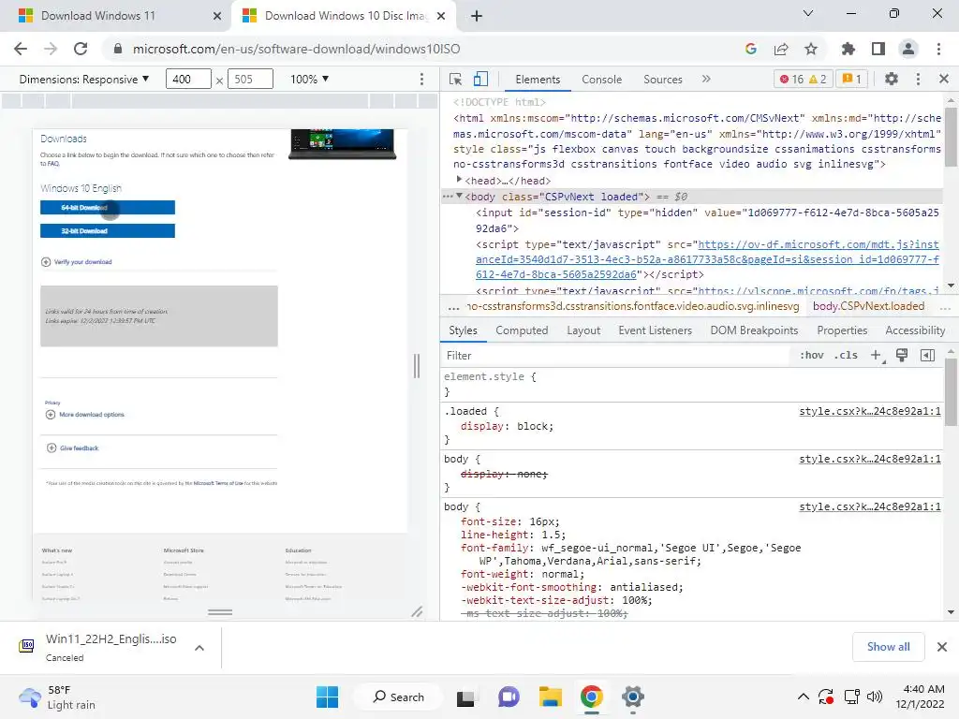Add new style rule plus icon

click(877, 355)
